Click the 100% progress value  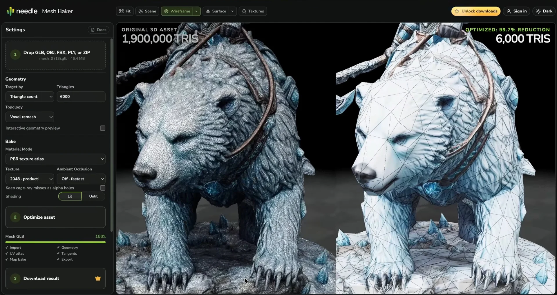click(100, 237)
